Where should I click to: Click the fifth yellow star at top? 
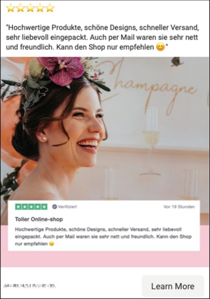click(50, 8)
